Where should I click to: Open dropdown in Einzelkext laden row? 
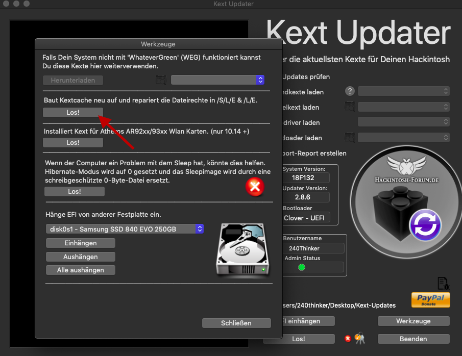[404, 107]
